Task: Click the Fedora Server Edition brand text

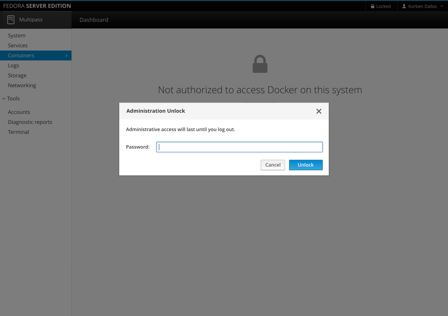Action: tap(37, 6)
